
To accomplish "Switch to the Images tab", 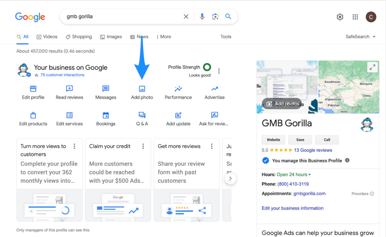I will click(x=111, y=37).
